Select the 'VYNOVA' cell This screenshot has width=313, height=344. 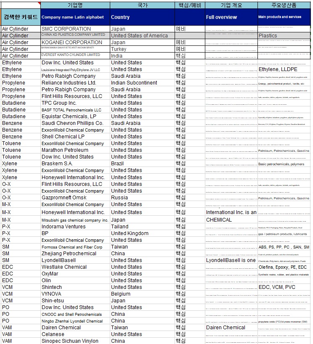pos(75,294)
